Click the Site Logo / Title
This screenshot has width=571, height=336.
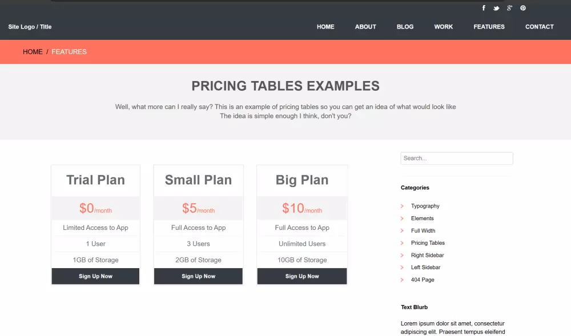pos(30,27)
